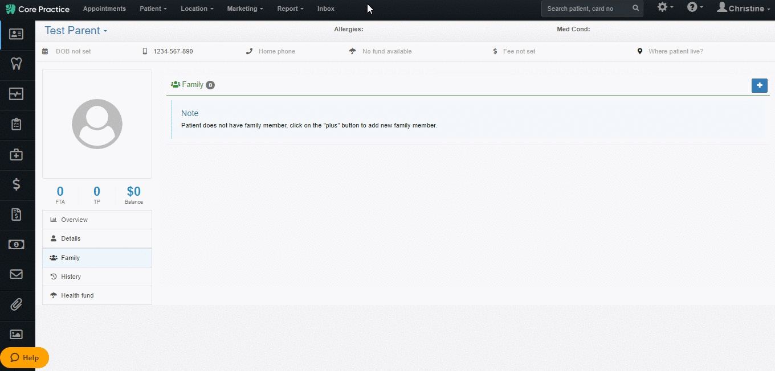Click the TP count value
The image size is (775, 371).
pos(97,191)
